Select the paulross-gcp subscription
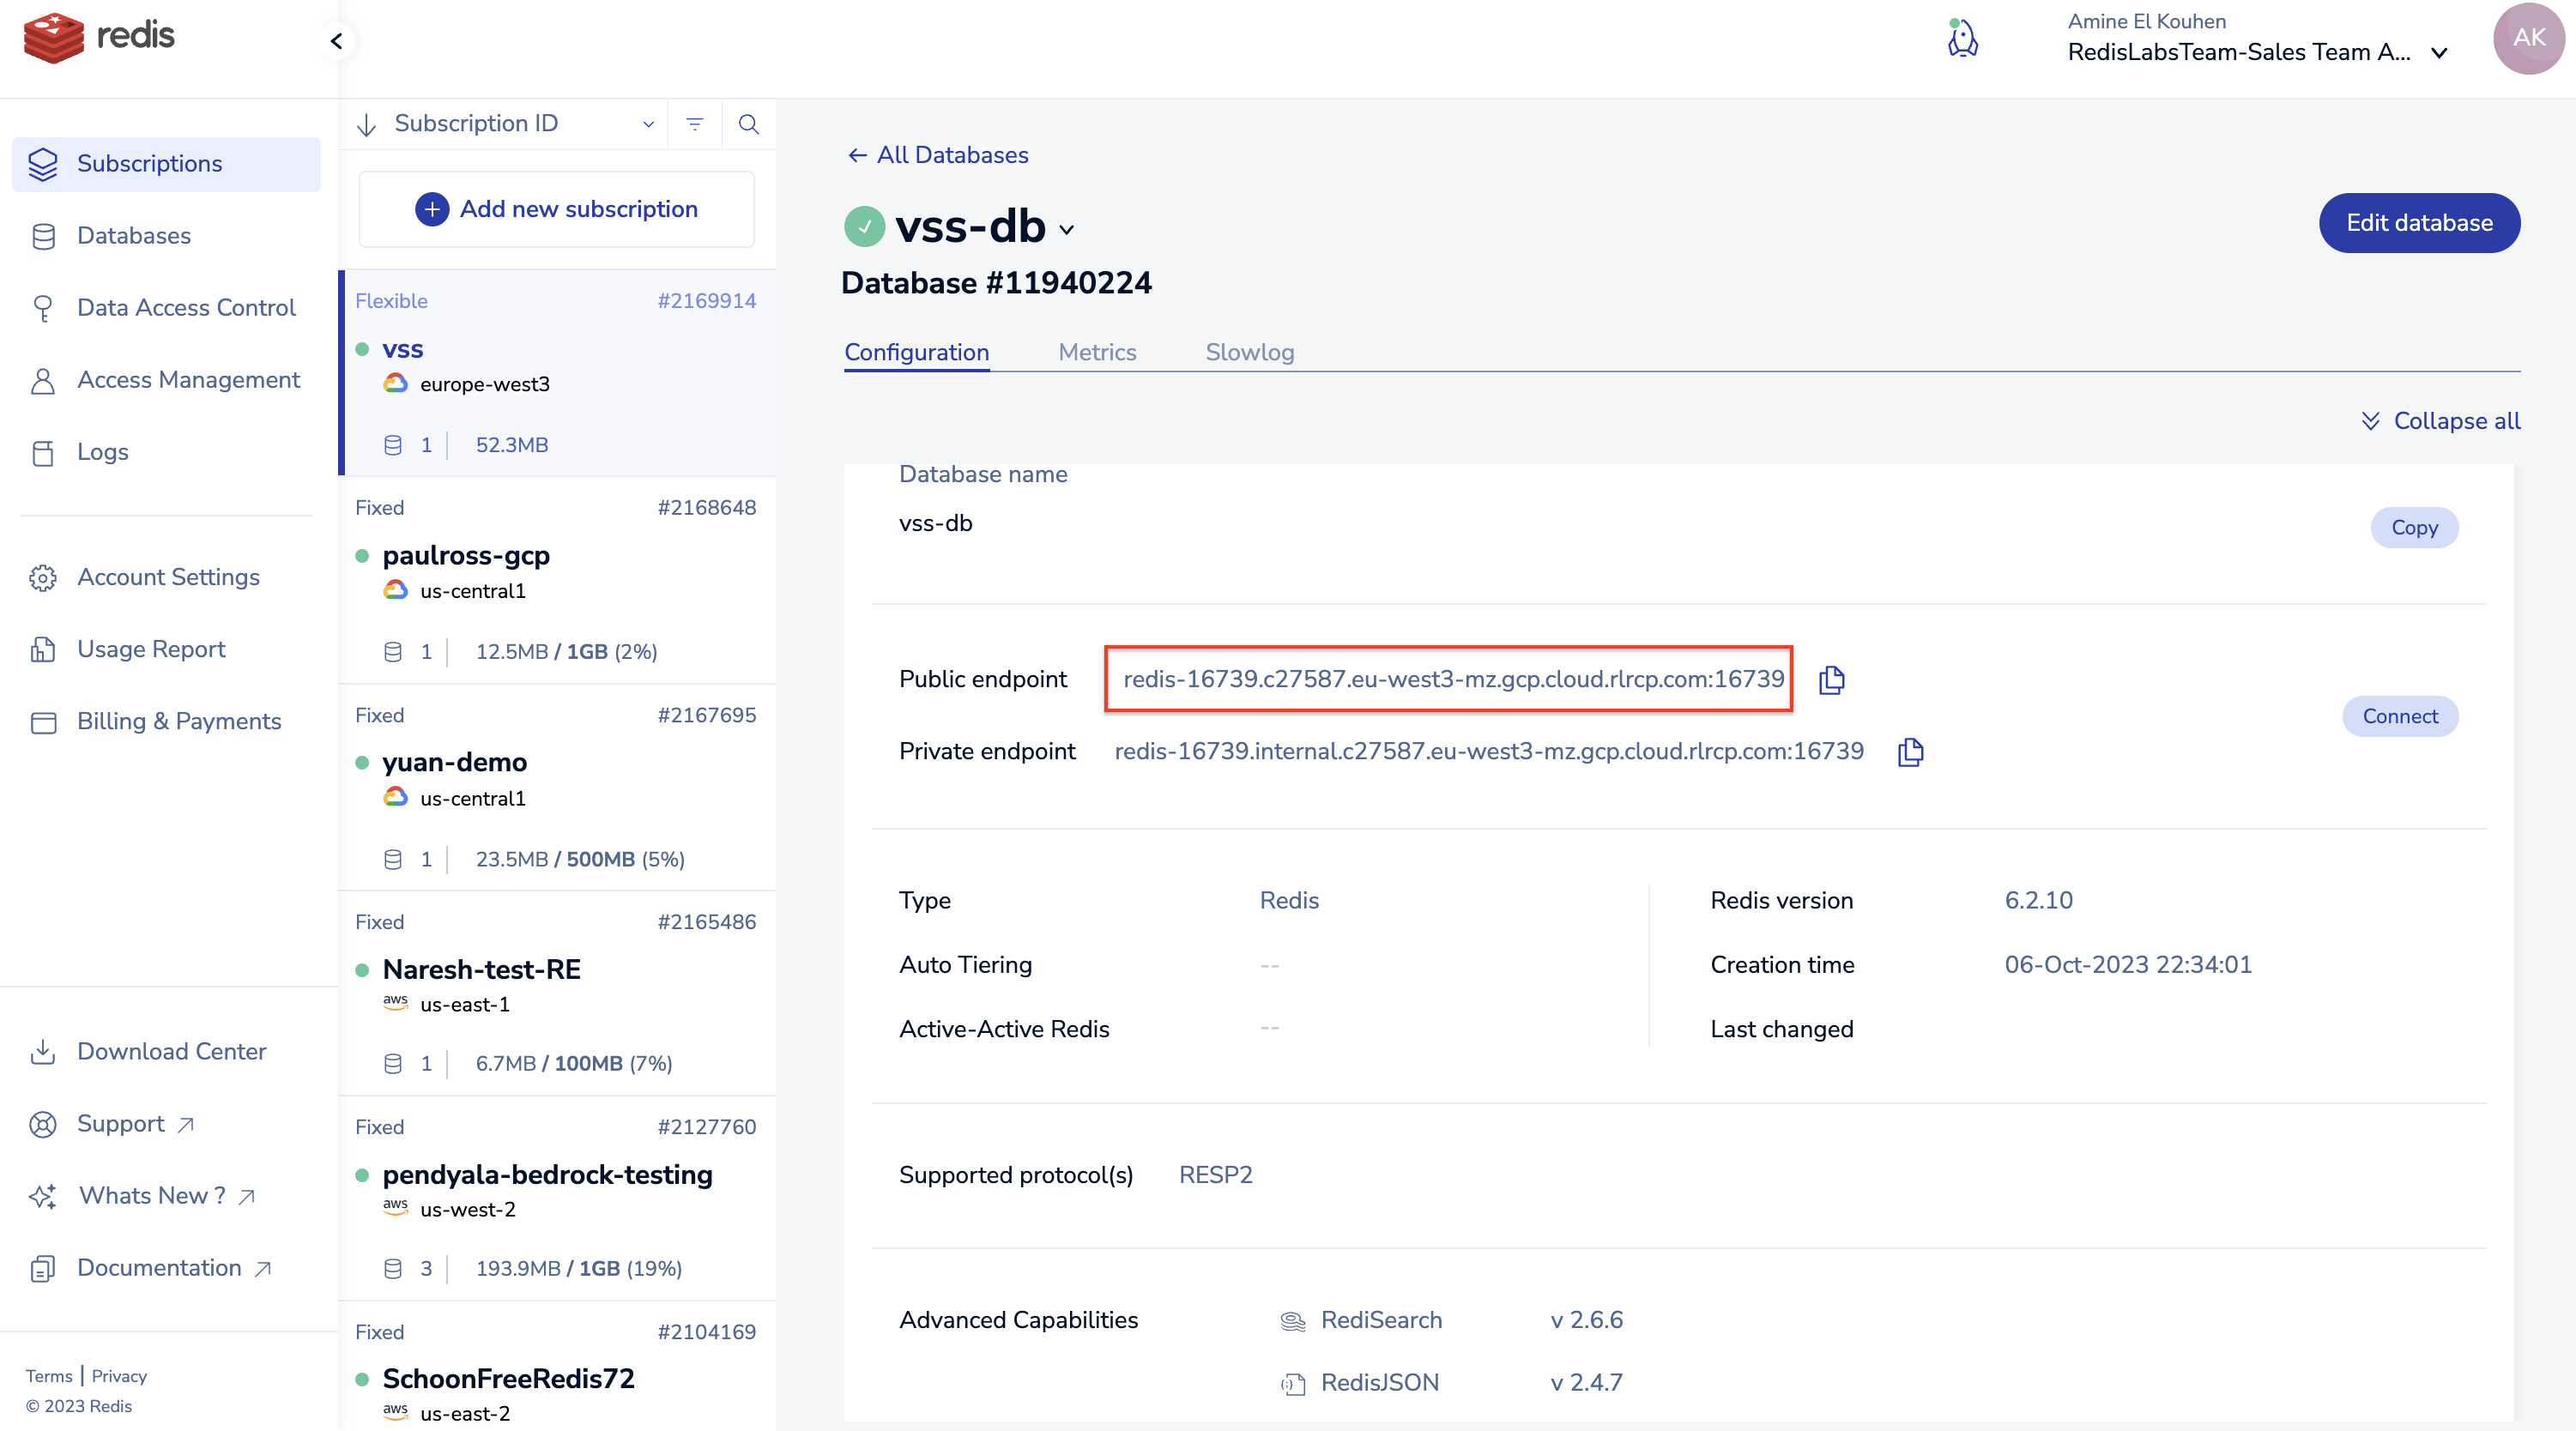This screenshot has width=2576, height=1431. [465, 555]
